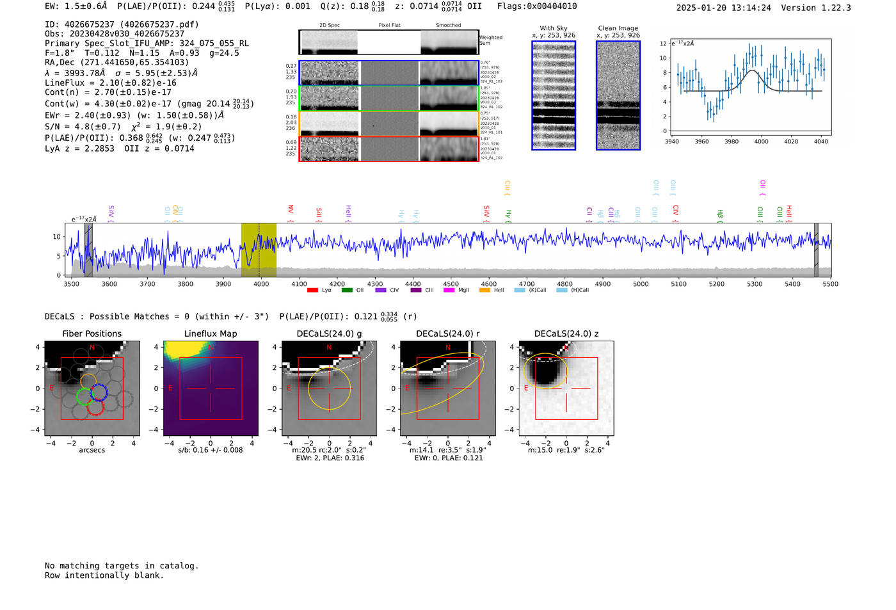Click the EWr: 2, PLAE: 0.316 label
The height and width of the screenshot is (610, 896).
(x=330, y=458)
